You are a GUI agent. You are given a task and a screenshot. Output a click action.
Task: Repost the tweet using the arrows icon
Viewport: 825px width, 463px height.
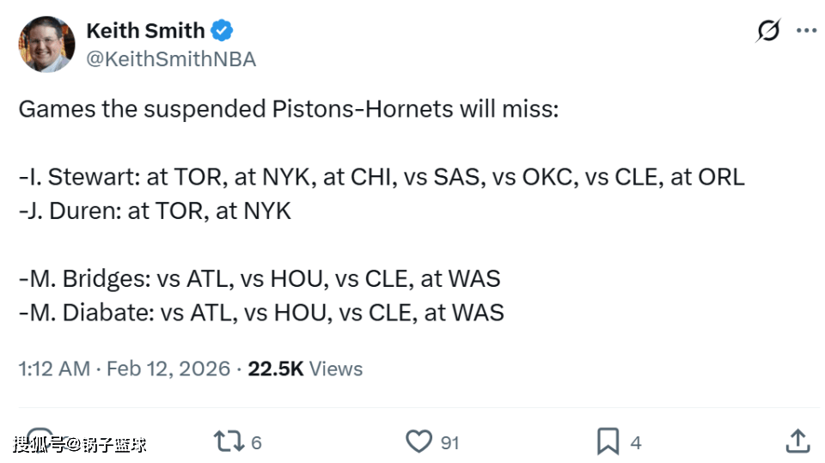pos(228,442)
